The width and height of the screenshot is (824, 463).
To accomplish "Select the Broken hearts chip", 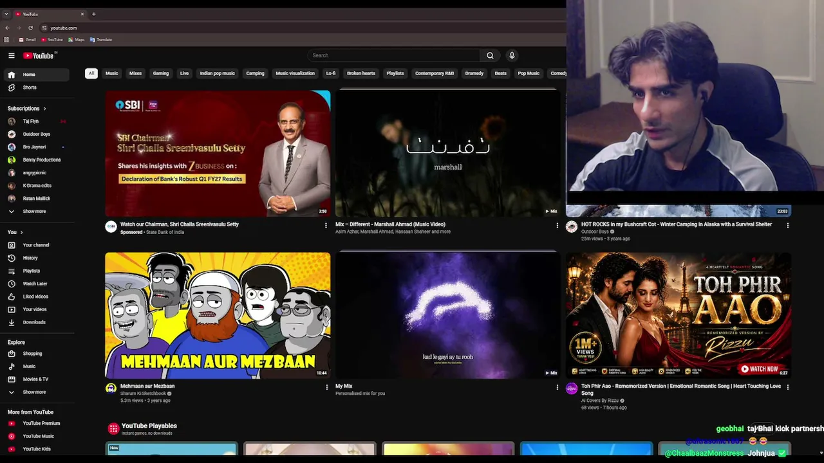I will [x=361, y=73].
